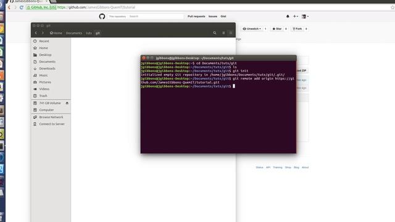Fork the tutorial repository
The height and width of the screenshot is (222, 395).
tap(297, 29)
